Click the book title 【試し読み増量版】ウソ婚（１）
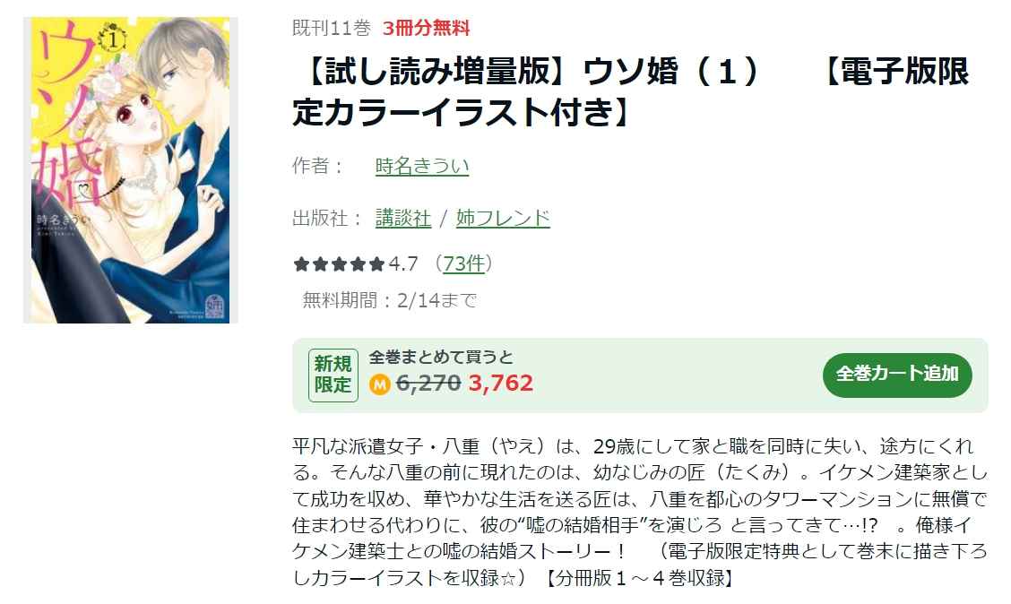1011x604 pixels. [x=527, y=73]
